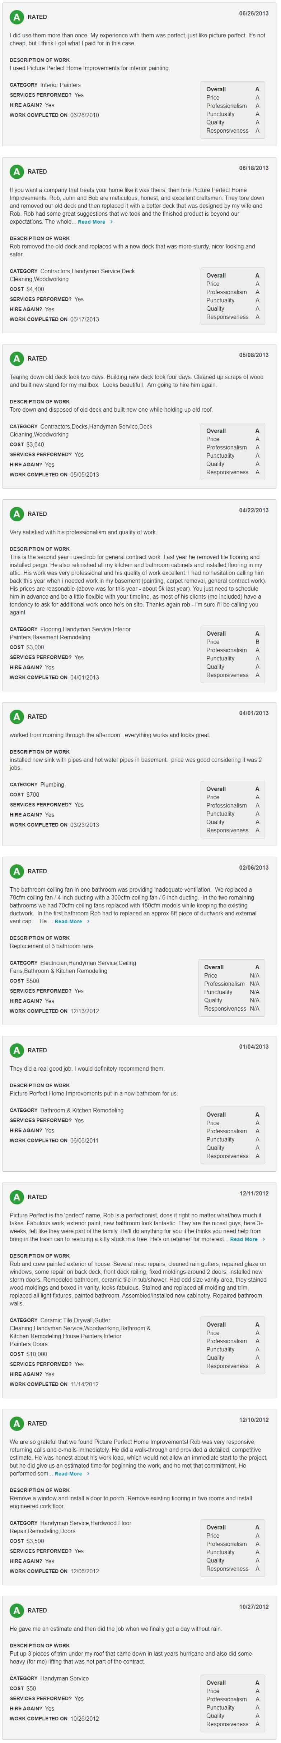This screenshot has width=281, height=1743.
Task: Click the $10,000 cost value
Action: [37, 1354]
